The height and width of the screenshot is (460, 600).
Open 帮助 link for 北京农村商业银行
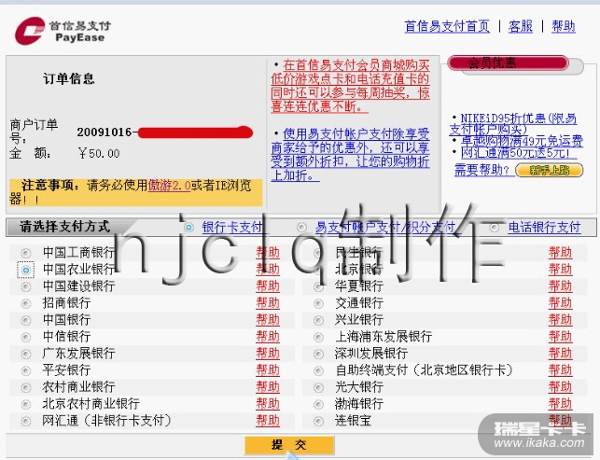pyautogui.click(x=268, y=405)
